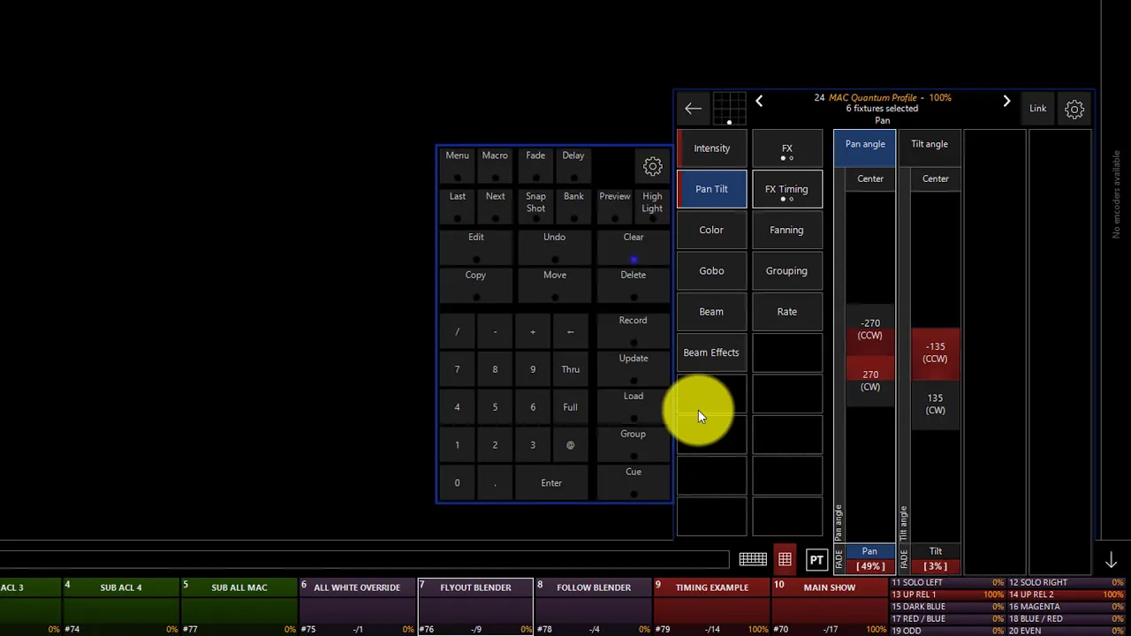Select the Tilt encoder at 3%
The height and width of the screenshot is (636, 1131).
pos(936,558)
